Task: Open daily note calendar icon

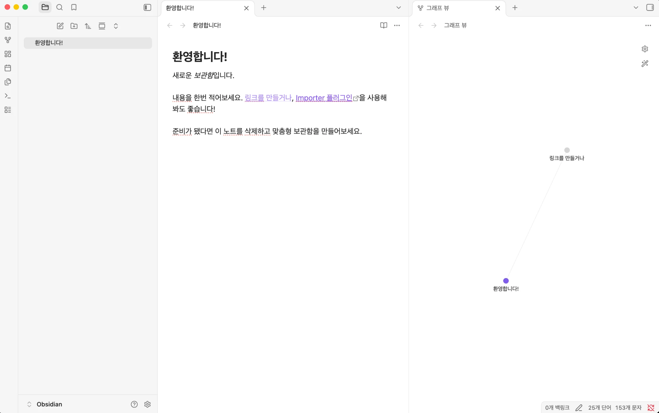Action: pyautogui.click(x=8, y=68)
